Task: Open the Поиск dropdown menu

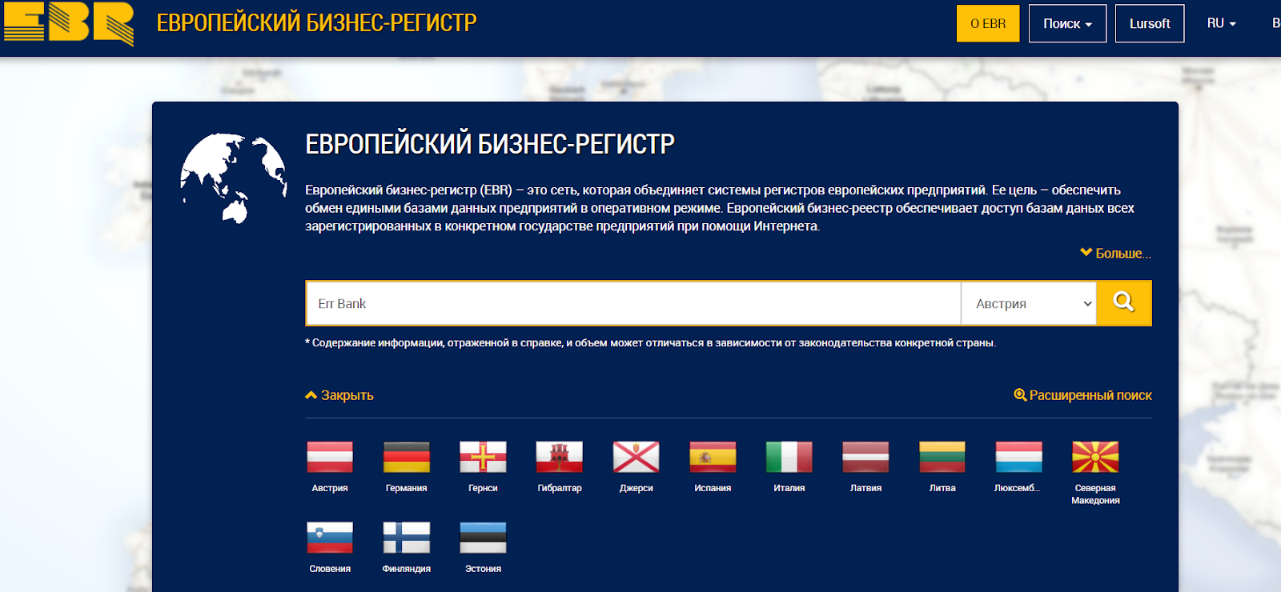Action: pyautogui.click(x=1067, y=23)
